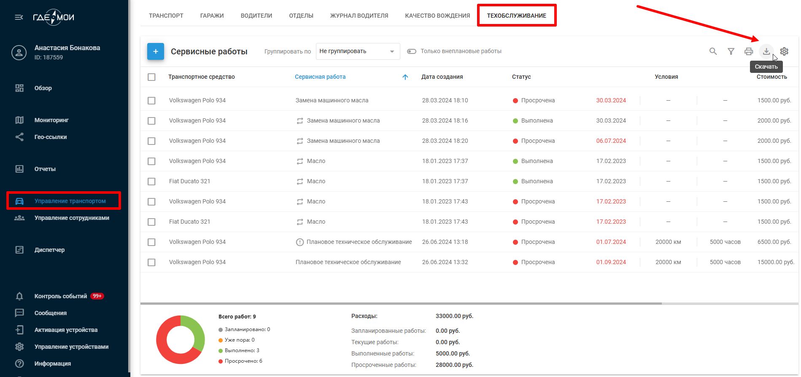Tick checkbox for first Fiat Ducato 321 row
The width and height of the screenshot is (801, 377).
[x=151, y=182]
